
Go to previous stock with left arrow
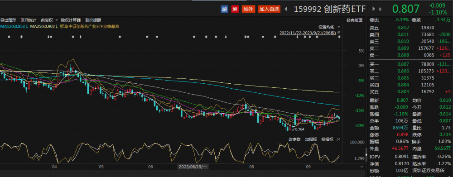(286, 9)
